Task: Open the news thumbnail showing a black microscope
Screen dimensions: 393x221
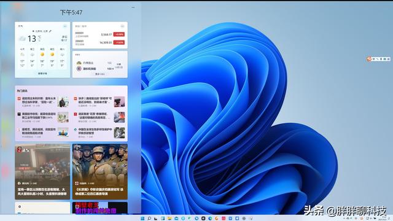Action: click(119, 102)
